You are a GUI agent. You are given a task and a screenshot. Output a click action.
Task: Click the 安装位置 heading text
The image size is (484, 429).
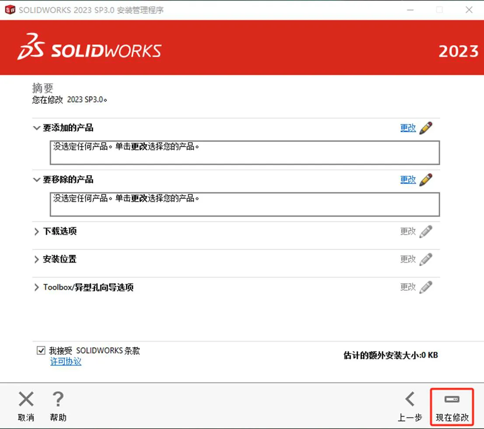tap(60, 259)
